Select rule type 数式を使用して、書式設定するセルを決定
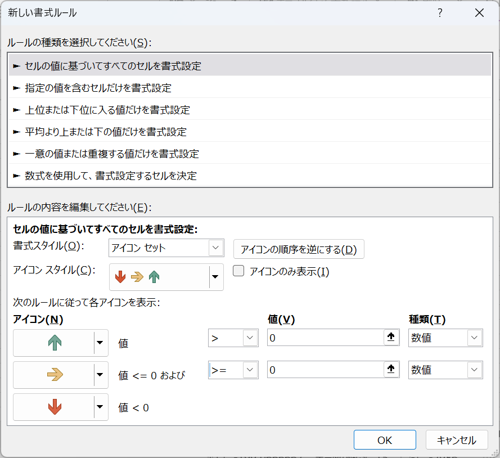The image size is (500, 458). coord(250,176)
